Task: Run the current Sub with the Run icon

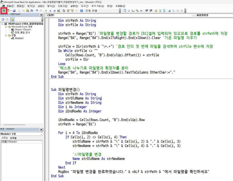Action: [x=46, y=11]
